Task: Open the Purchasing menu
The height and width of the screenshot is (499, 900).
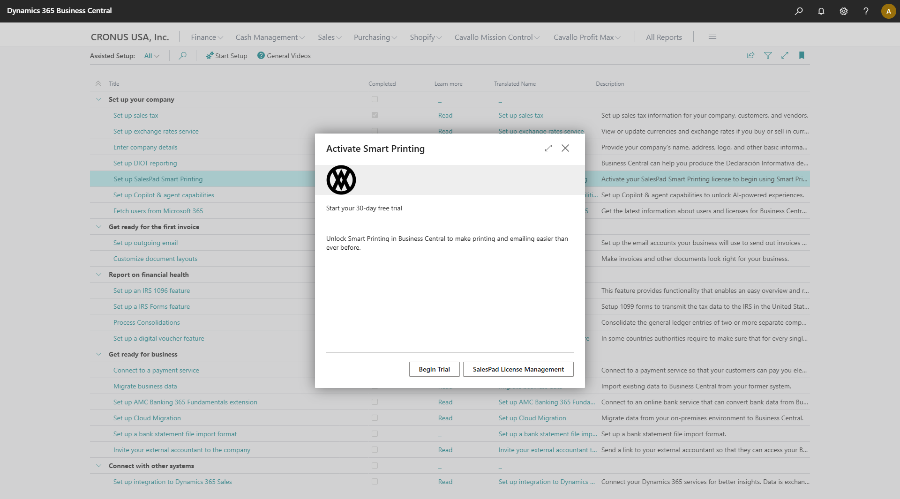Action: (x=375, y=37)
